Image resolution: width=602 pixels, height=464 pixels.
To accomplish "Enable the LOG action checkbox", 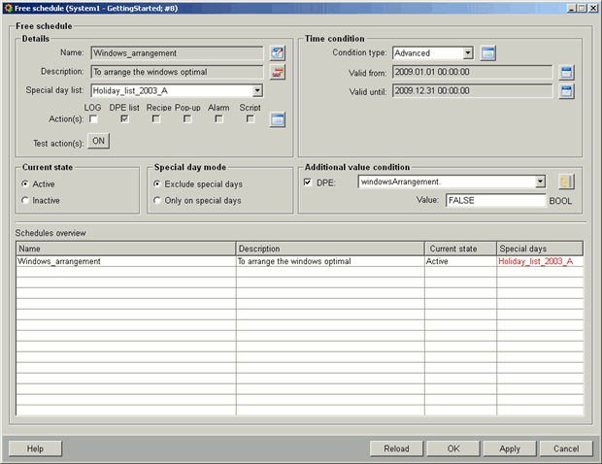I will [x=93, y=119].
